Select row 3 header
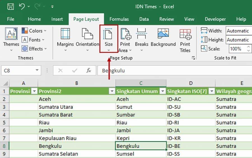 pos(4,107)
